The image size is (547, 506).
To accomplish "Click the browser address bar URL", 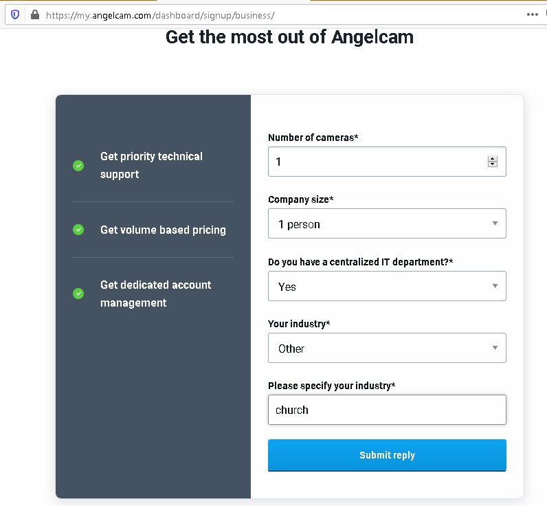I will point(159,14).
